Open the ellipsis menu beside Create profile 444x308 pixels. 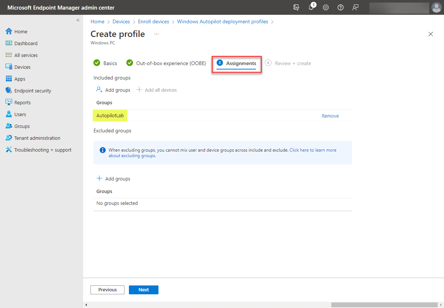156,34
